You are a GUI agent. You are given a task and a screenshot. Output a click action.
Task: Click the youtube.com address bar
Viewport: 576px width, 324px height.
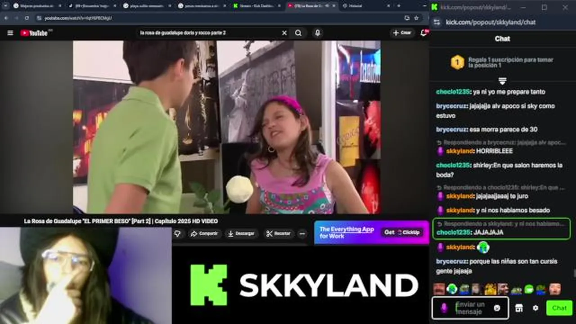(x=220, y=18)
